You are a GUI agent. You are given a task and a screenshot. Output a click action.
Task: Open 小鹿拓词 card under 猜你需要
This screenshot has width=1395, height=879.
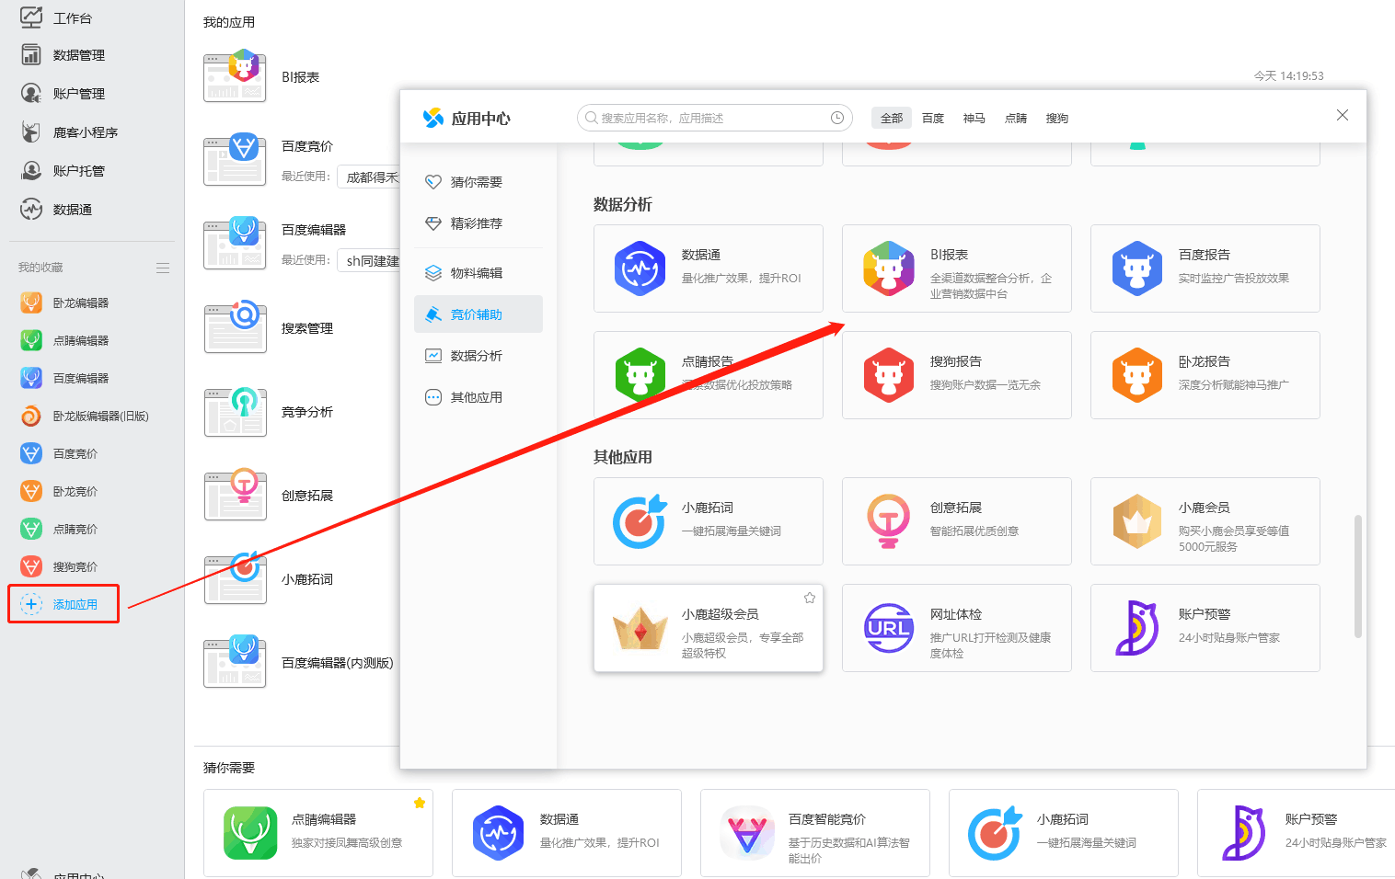point(1064,833)
